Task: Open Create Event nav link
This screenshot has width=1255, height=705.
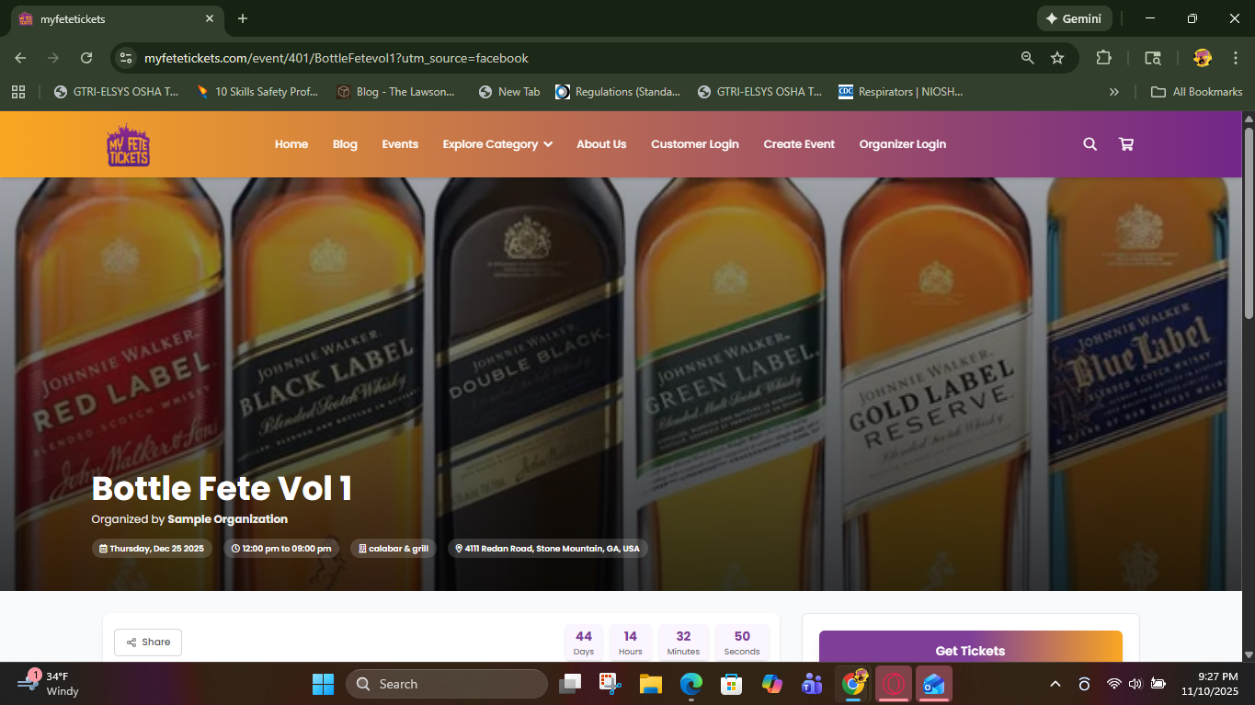Action: pyautogui.click(x=799, y=144)
